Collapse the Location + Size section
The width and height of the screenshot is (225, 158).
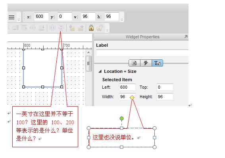click(x=100, y=71)
